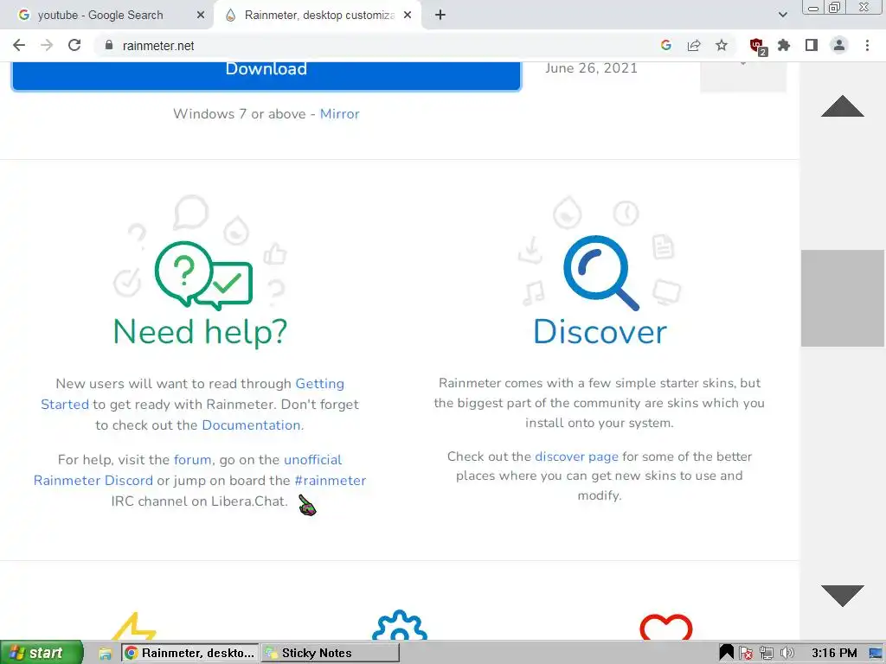Open a new browser tab
The width and height of the screenshot is (886, 664).
coord(440,15)
